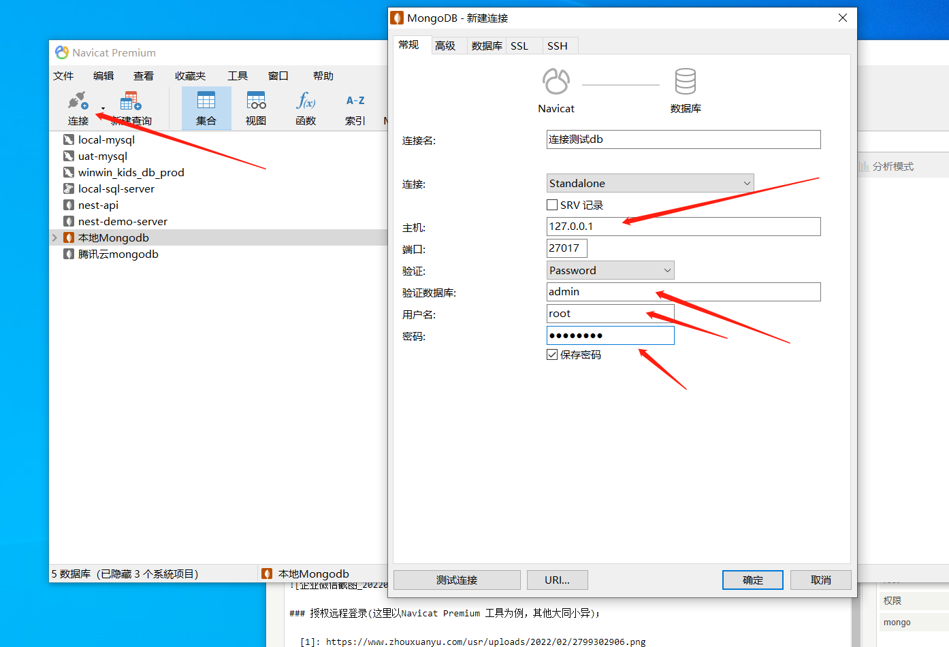Expand the 本地Mongodb tree node
Screen dimensions: 949x647
(54, 237)
